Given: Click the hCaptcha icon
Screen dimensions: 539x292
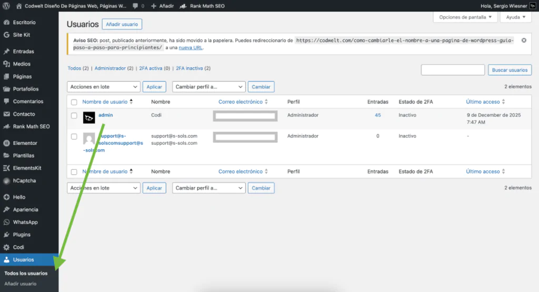Looking at the screenshot, I should point(6,181).
